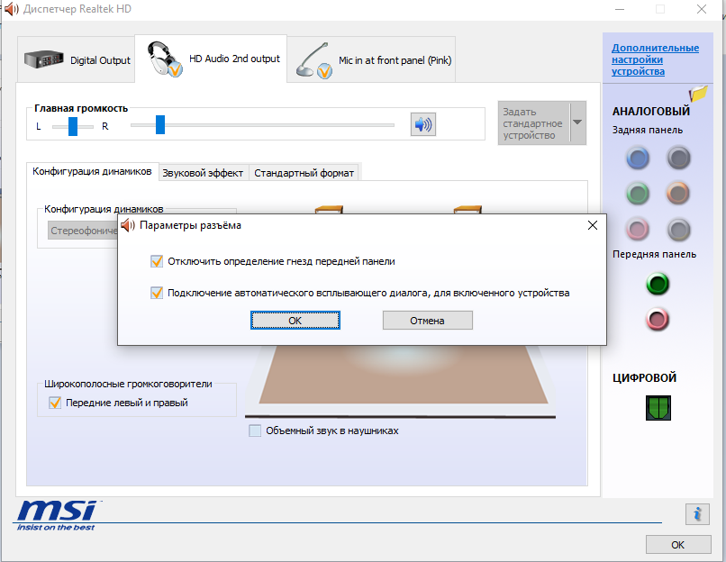This screenshot has height=562, width=726.
Task: Click Отмена in the dialog
Action: pyautogui.click(x=427, y=321)
